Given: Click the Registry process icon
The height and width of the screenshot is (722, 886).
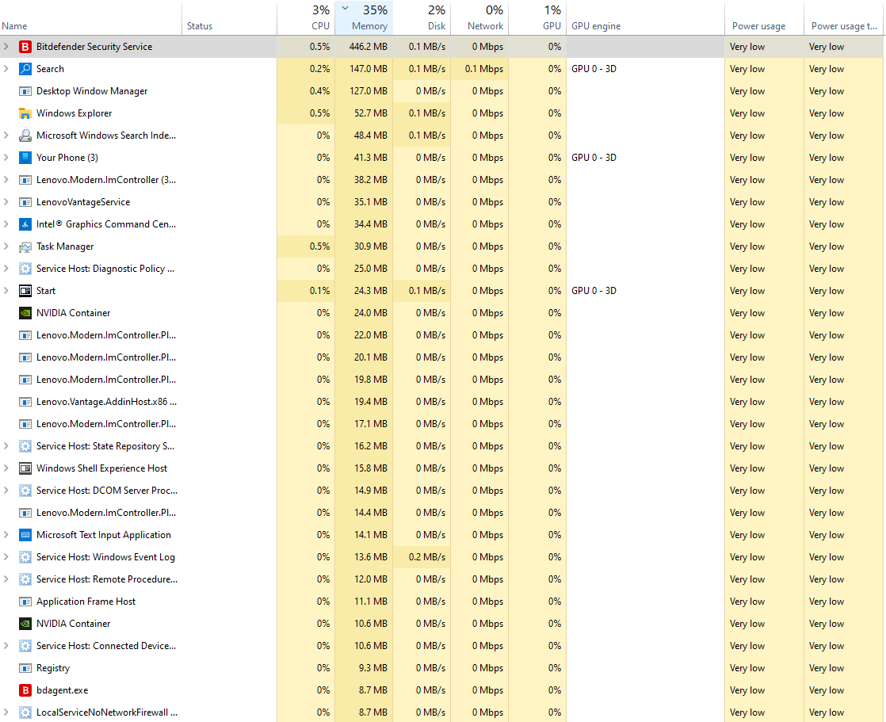Looking at the screenshot, I should coord(25,668).
